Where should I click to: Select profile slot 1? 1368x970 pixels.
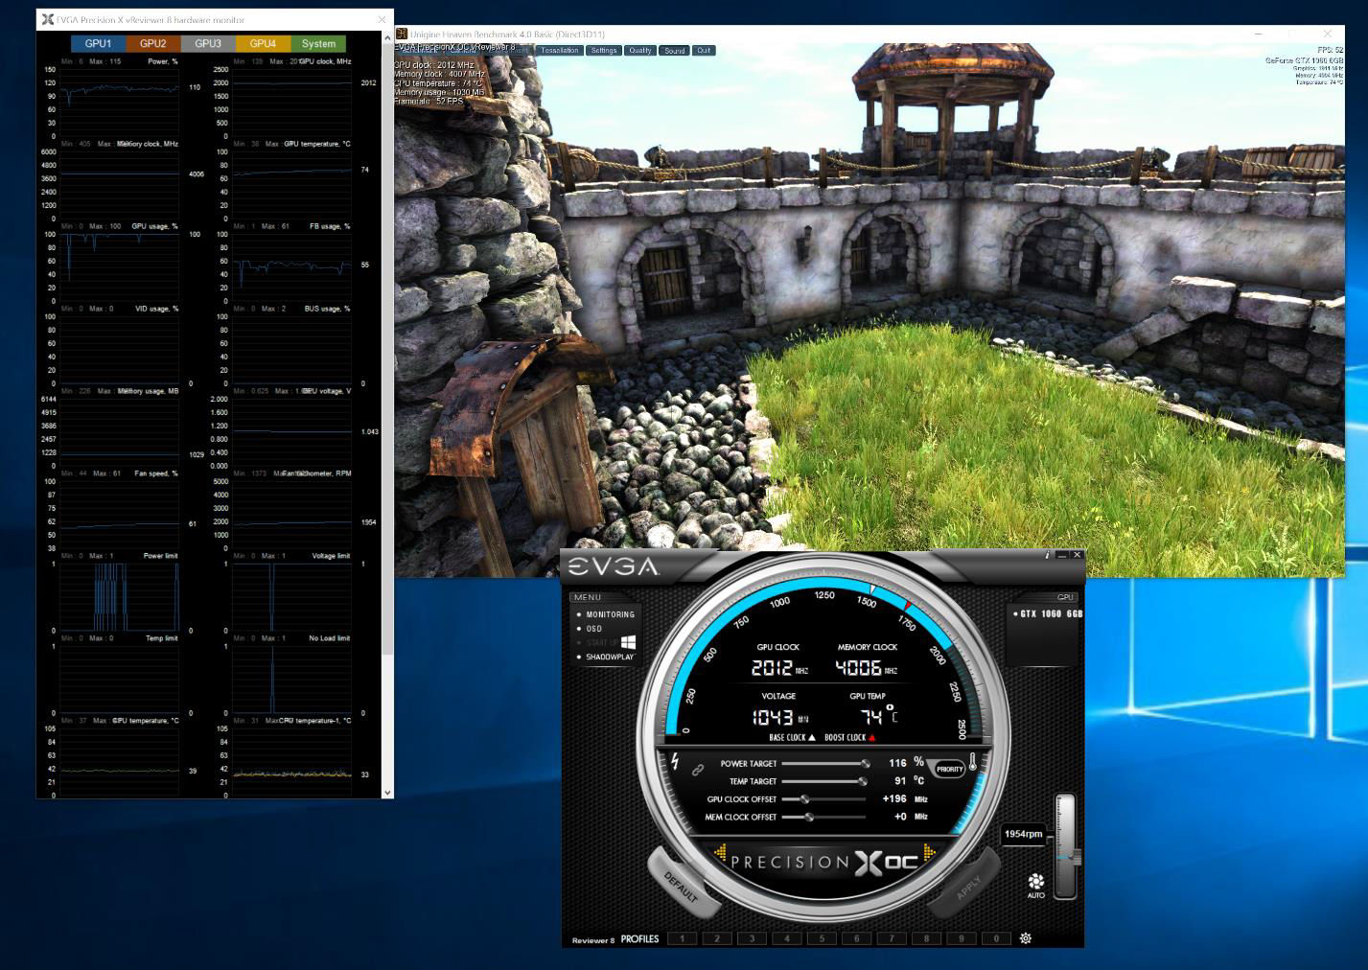click(682, 939)
